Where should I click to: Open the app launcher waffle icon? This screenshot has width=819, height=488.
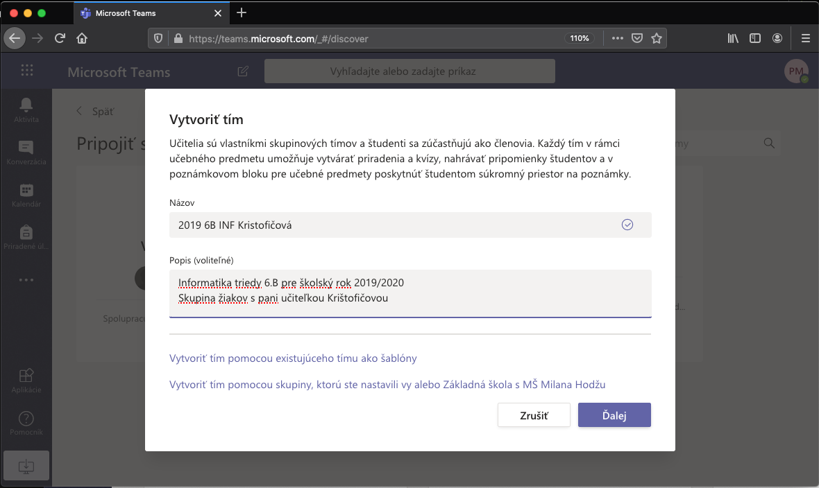27,70
